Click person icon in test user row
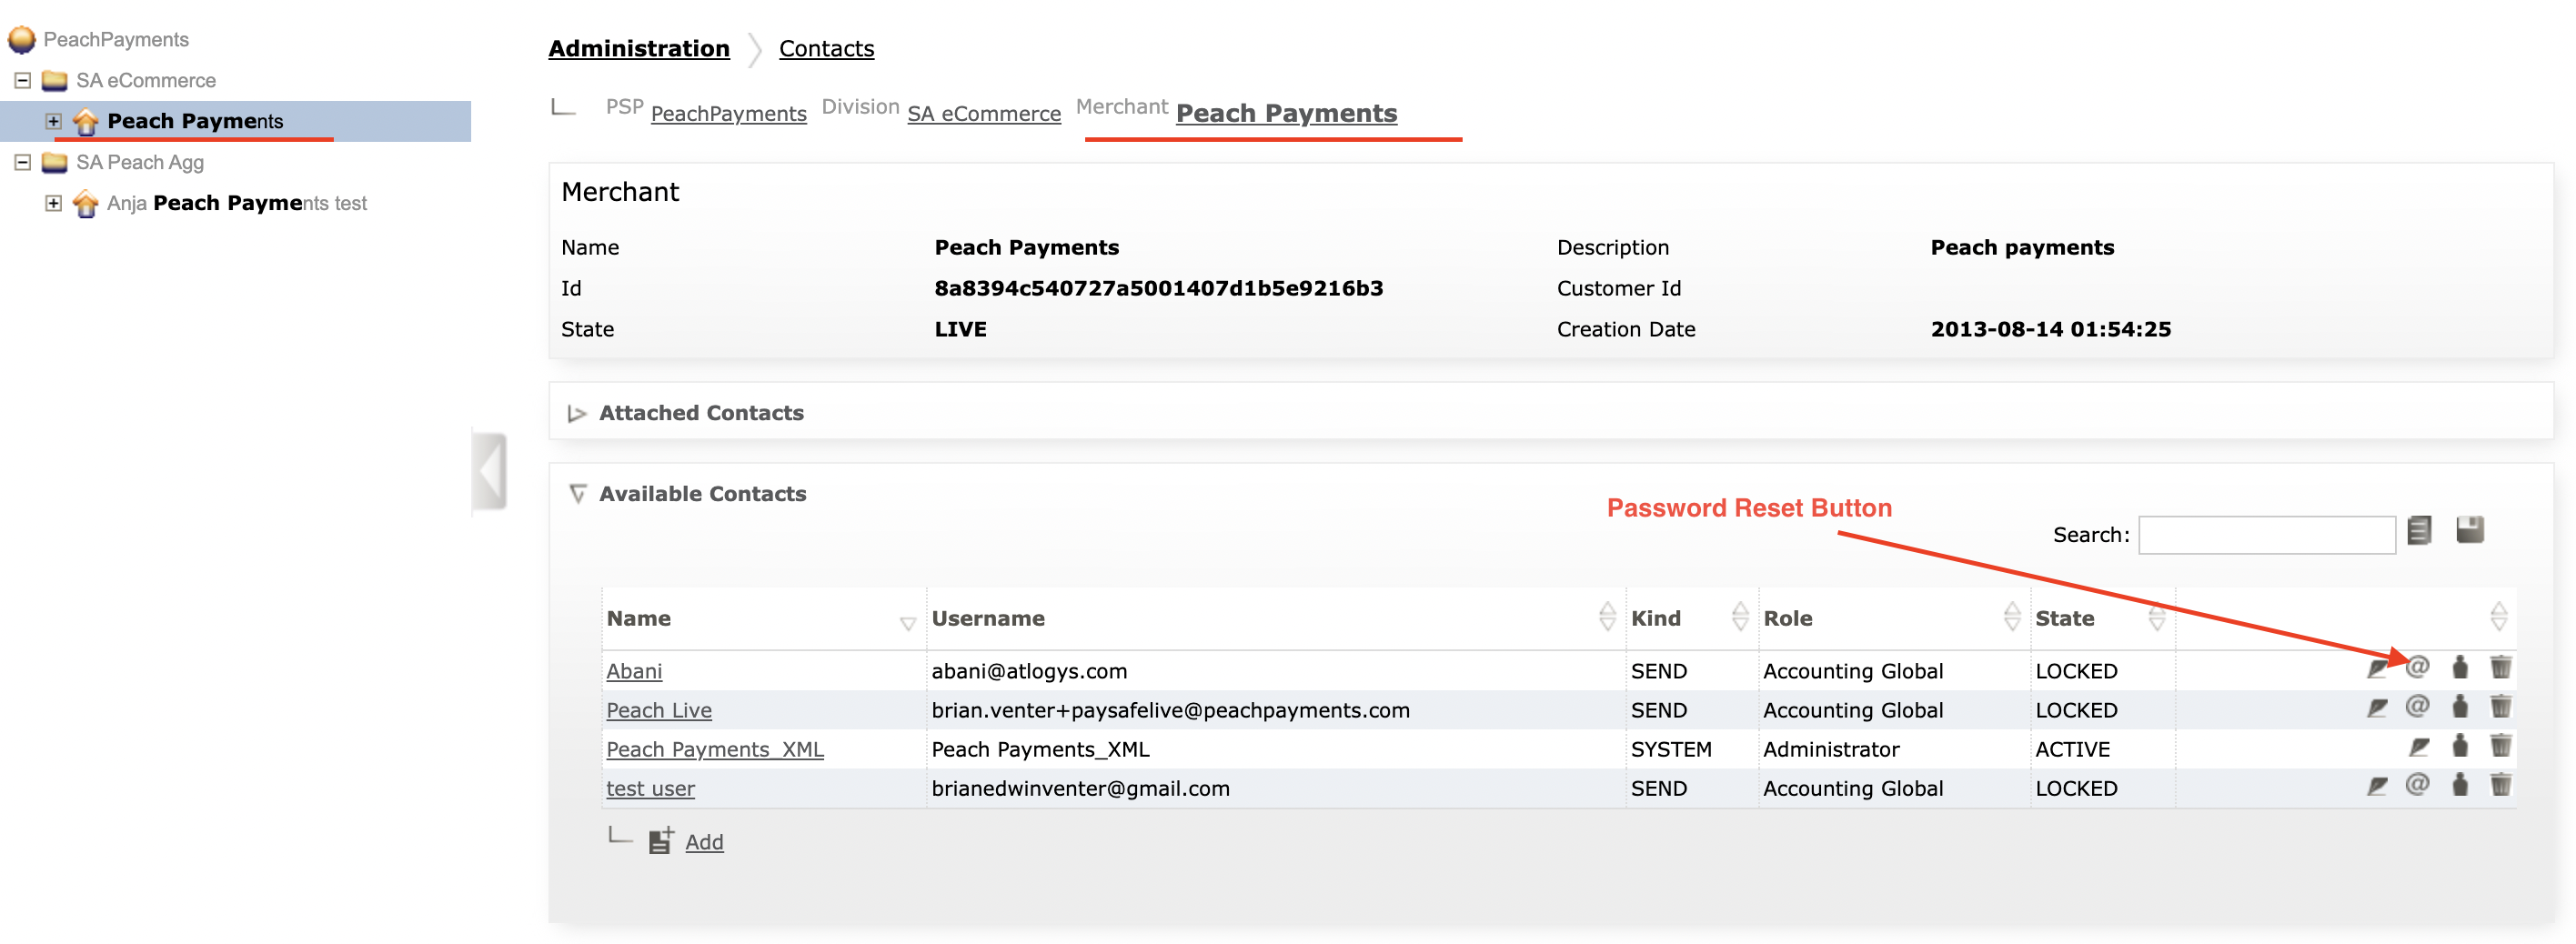2576x944 pixels. (x=2460, y=784)
